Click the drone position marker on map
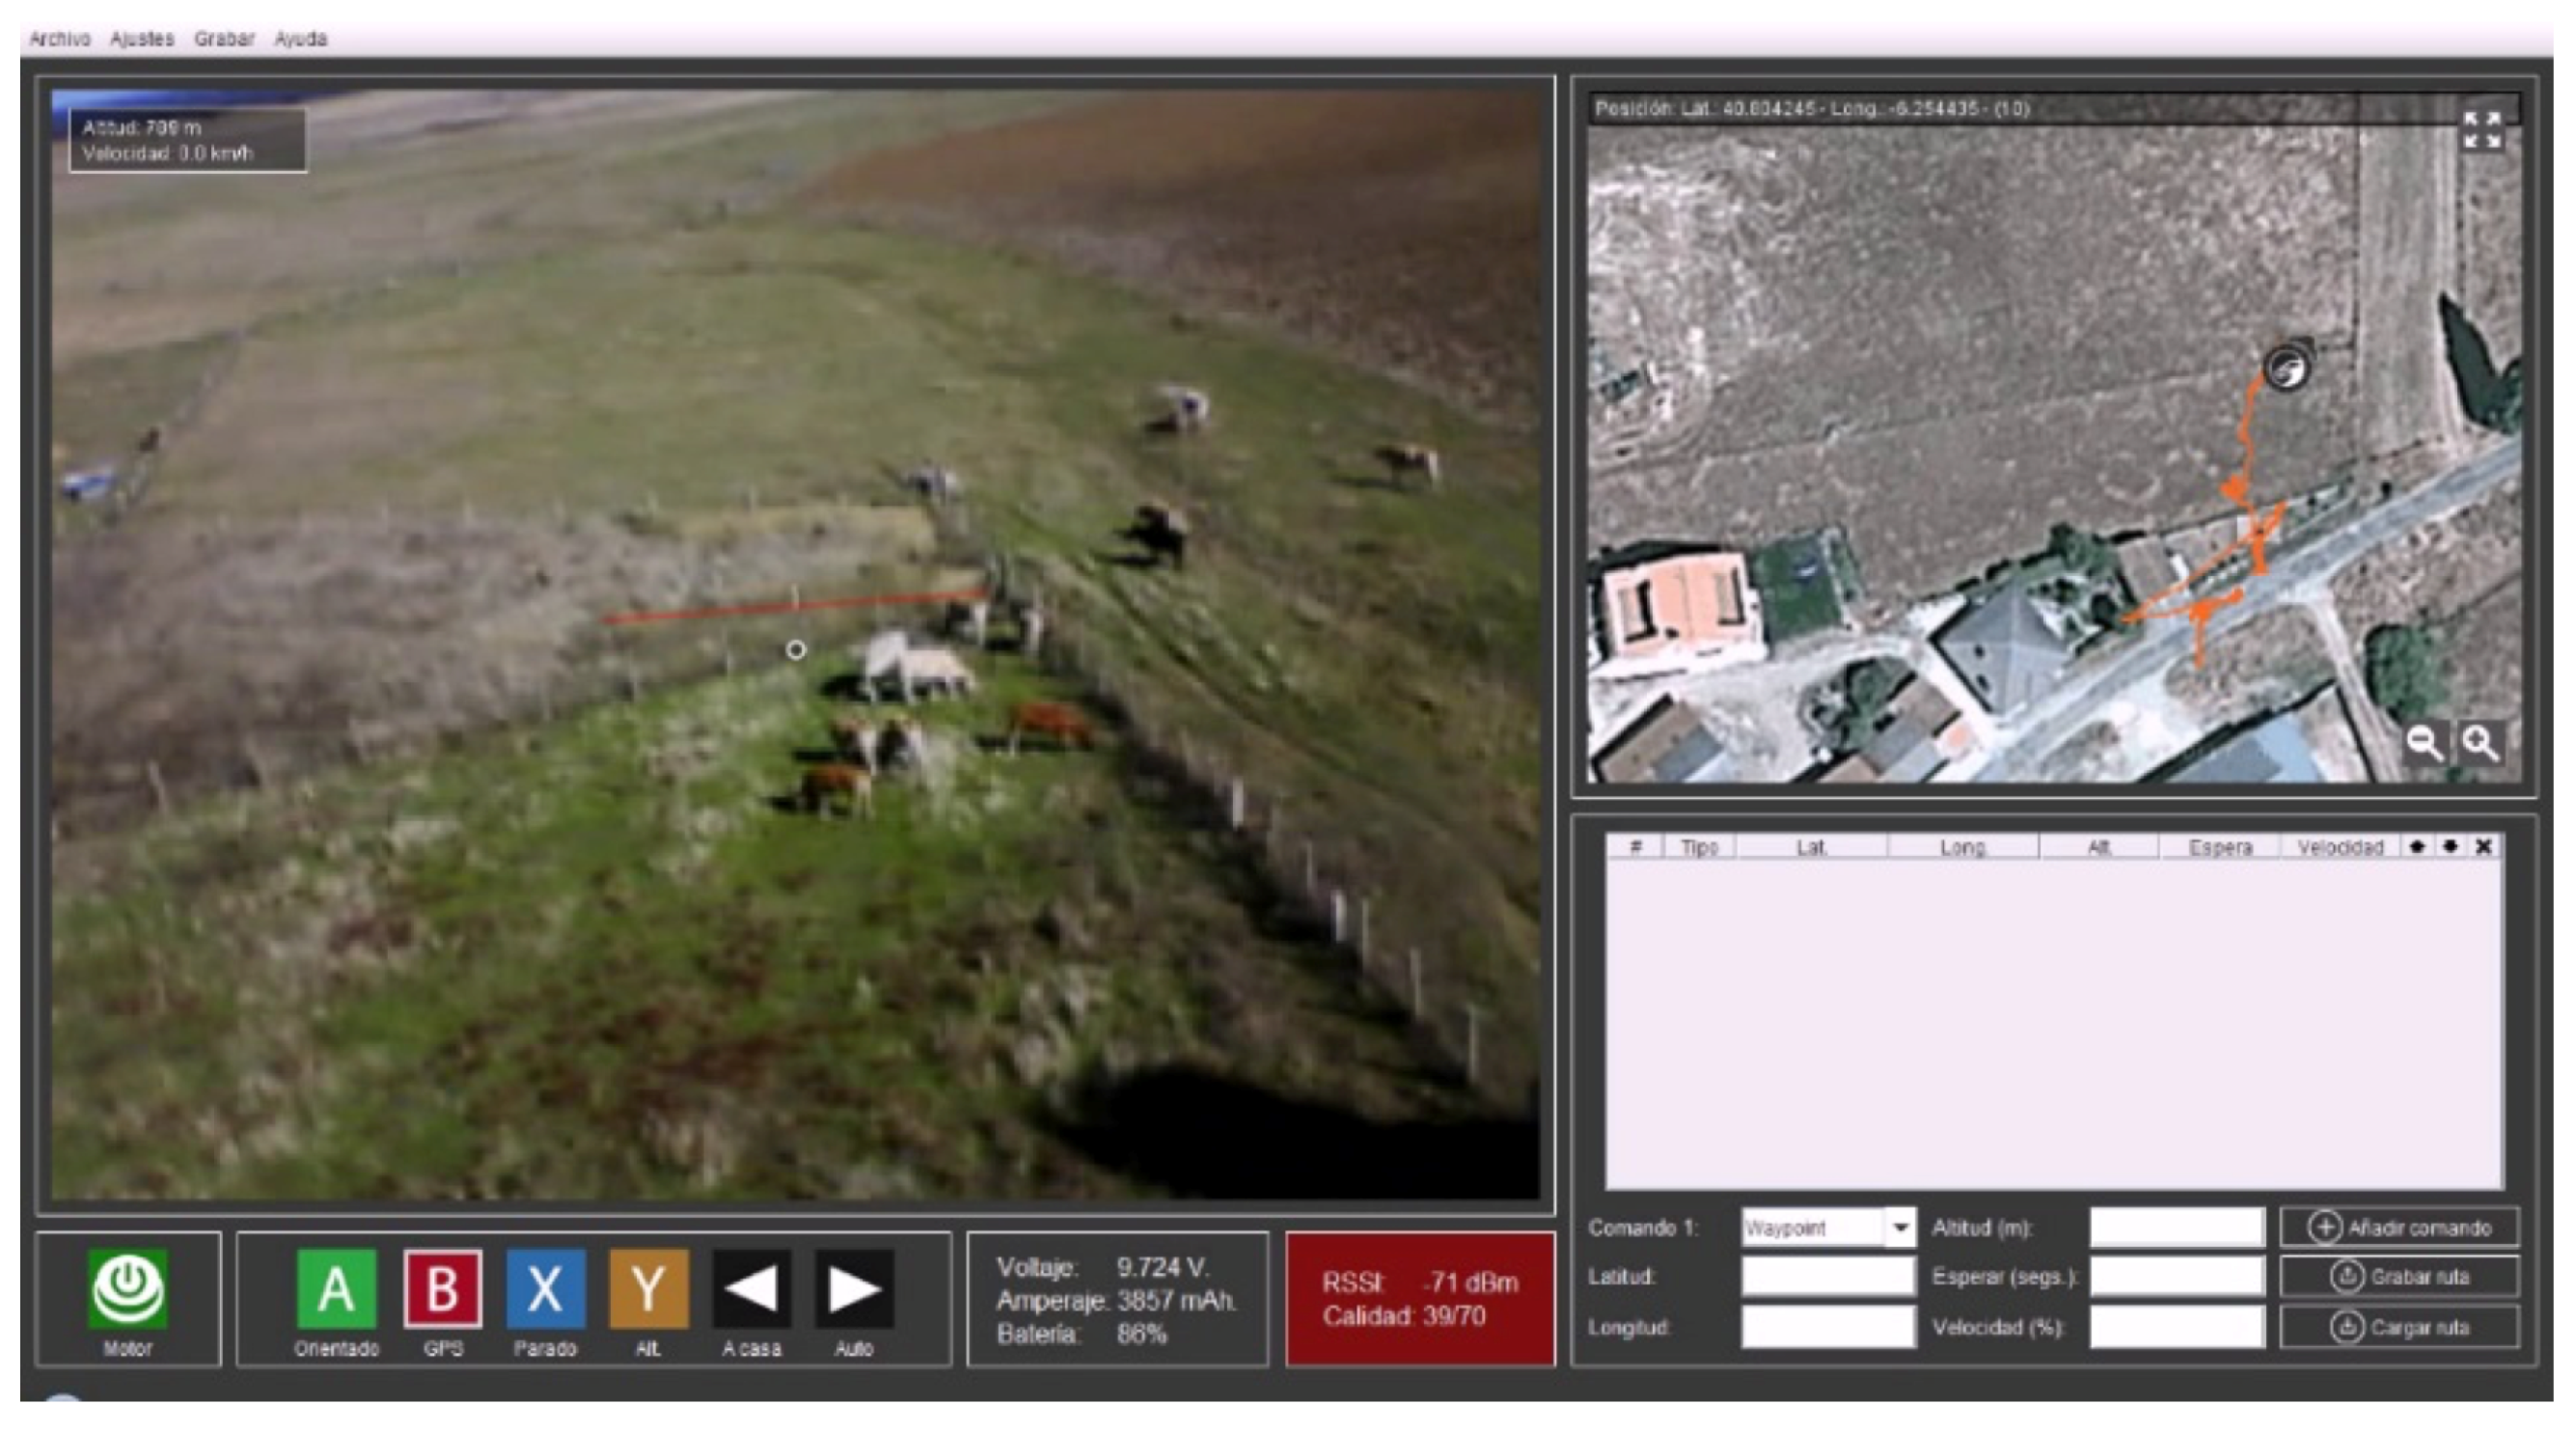 [x=2286, y=368]
